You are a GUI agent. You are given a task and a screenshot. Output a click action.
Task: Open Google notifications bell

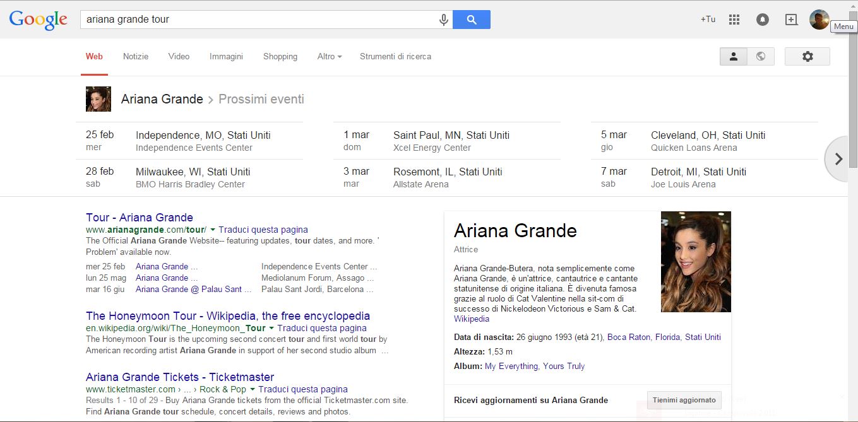pyautogui.click(x=763, y=20)
